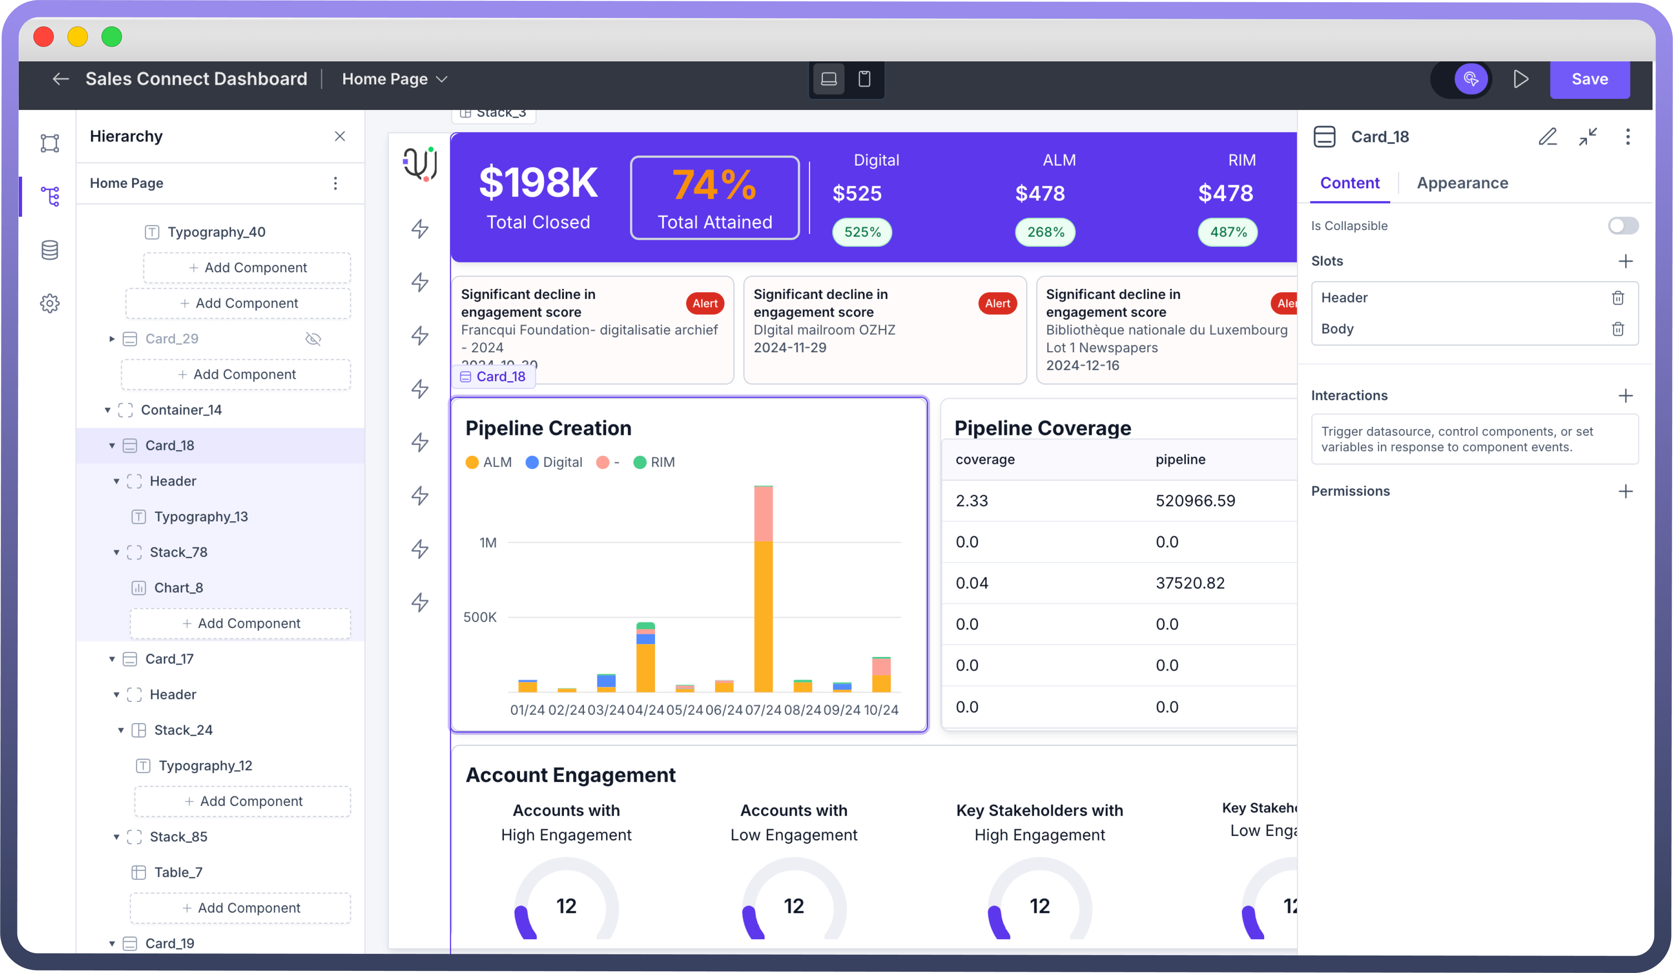1673x973 pixels.
Task: Toggle the Is Collapsible switch
Action: click(1623, 226)
